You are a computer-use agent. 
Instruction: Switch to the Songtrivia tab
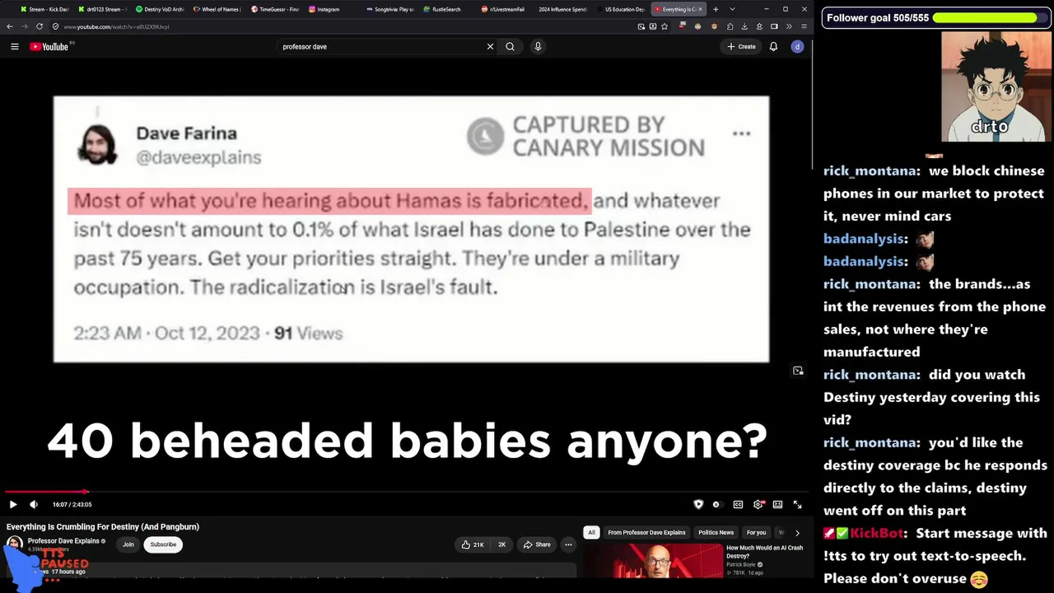click(390, 9)
